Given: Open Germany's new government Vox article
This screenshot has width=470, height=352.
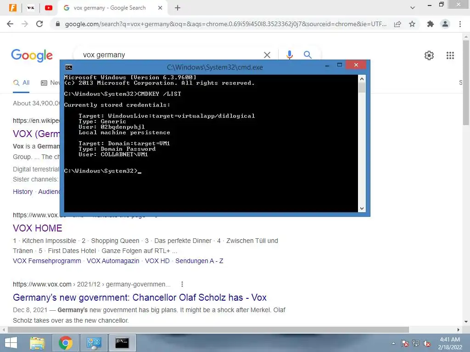Looking at the screenshot, I should [140, 297].
